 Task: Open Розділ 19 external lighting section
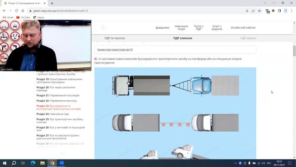59,81
